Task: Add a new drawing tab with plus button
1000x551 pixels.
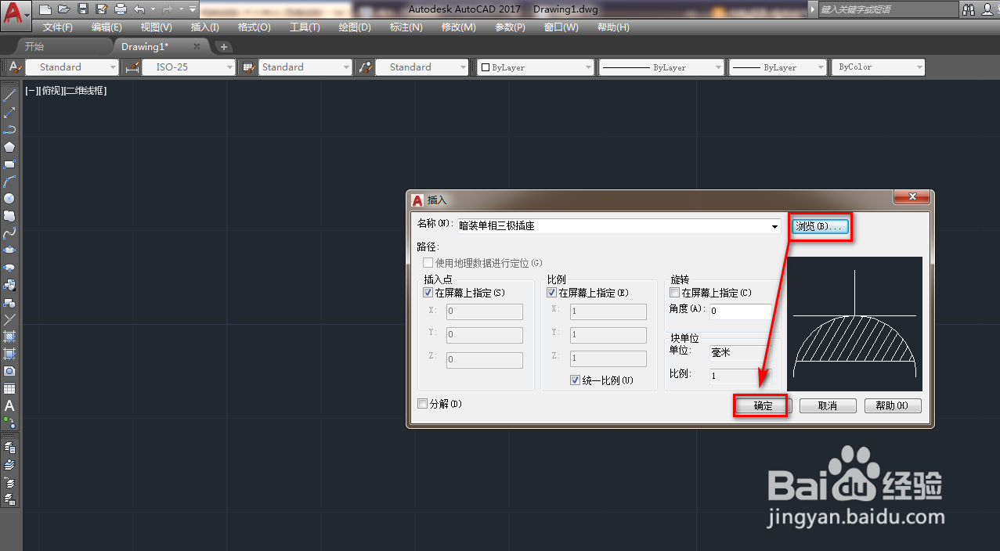Action: click(x=224, y=47)
